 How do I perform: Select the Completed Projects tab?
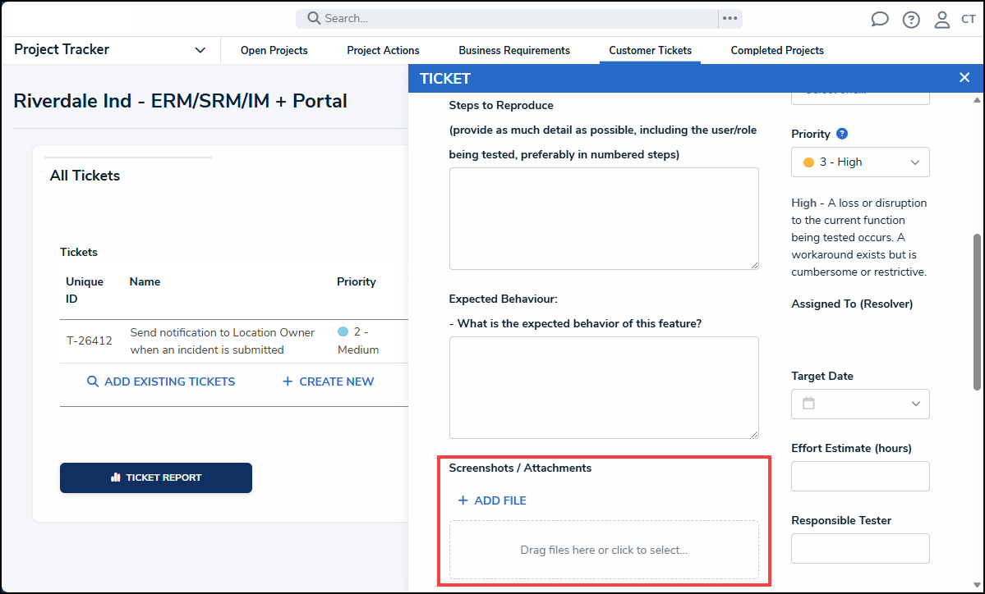click(777, 51)
